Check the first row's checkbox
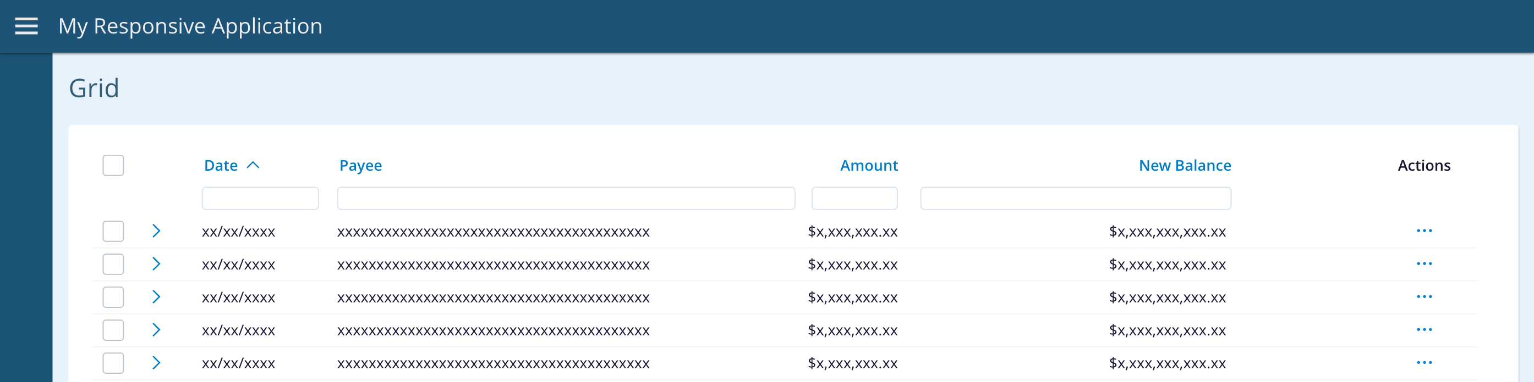Screen dimensions: 1534x382 click(113, 231)
